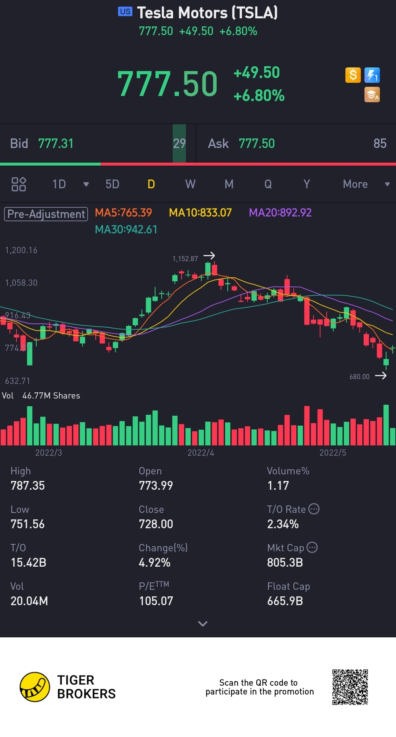This screenshot has width=396, height=737.
Task: Tap the info icon next to Mkt Cap
Action: point(312,547)
